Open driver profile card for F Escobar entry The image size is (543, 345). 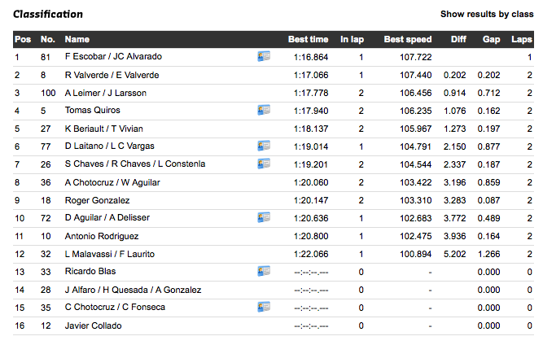pyautogui.click(x=264, y=57)
